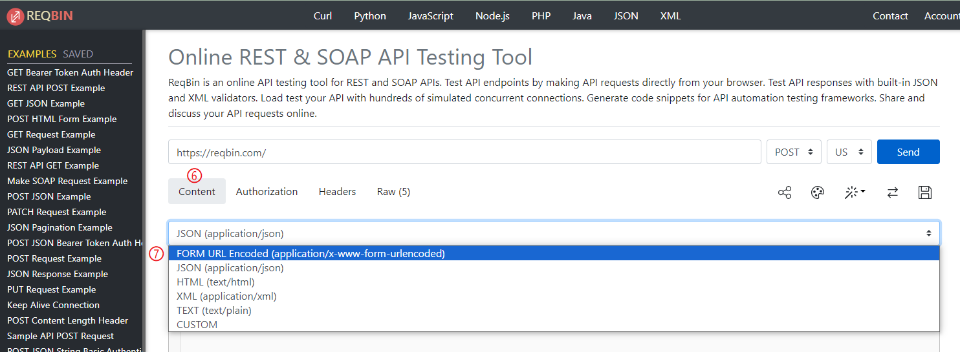
Task: Open the POST method dropdown
Action: coord(794,152)
